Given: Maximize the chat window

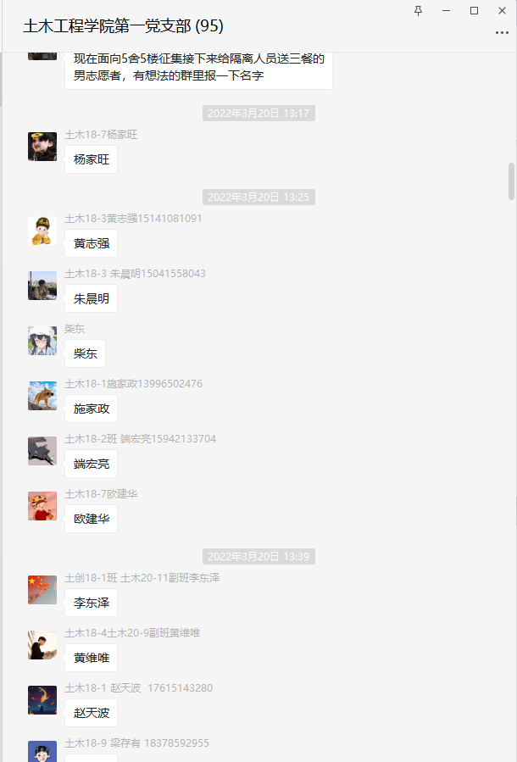Looking at the screenshot, I should pyautogui.click(x=475, y=11).
